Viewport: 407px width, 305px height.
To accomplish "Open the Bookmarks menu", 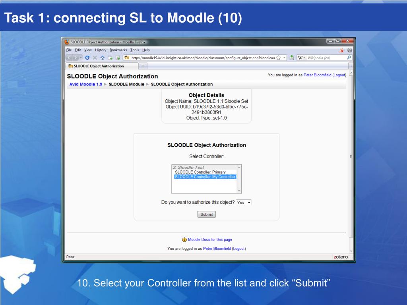I will [x=118, y=50].
